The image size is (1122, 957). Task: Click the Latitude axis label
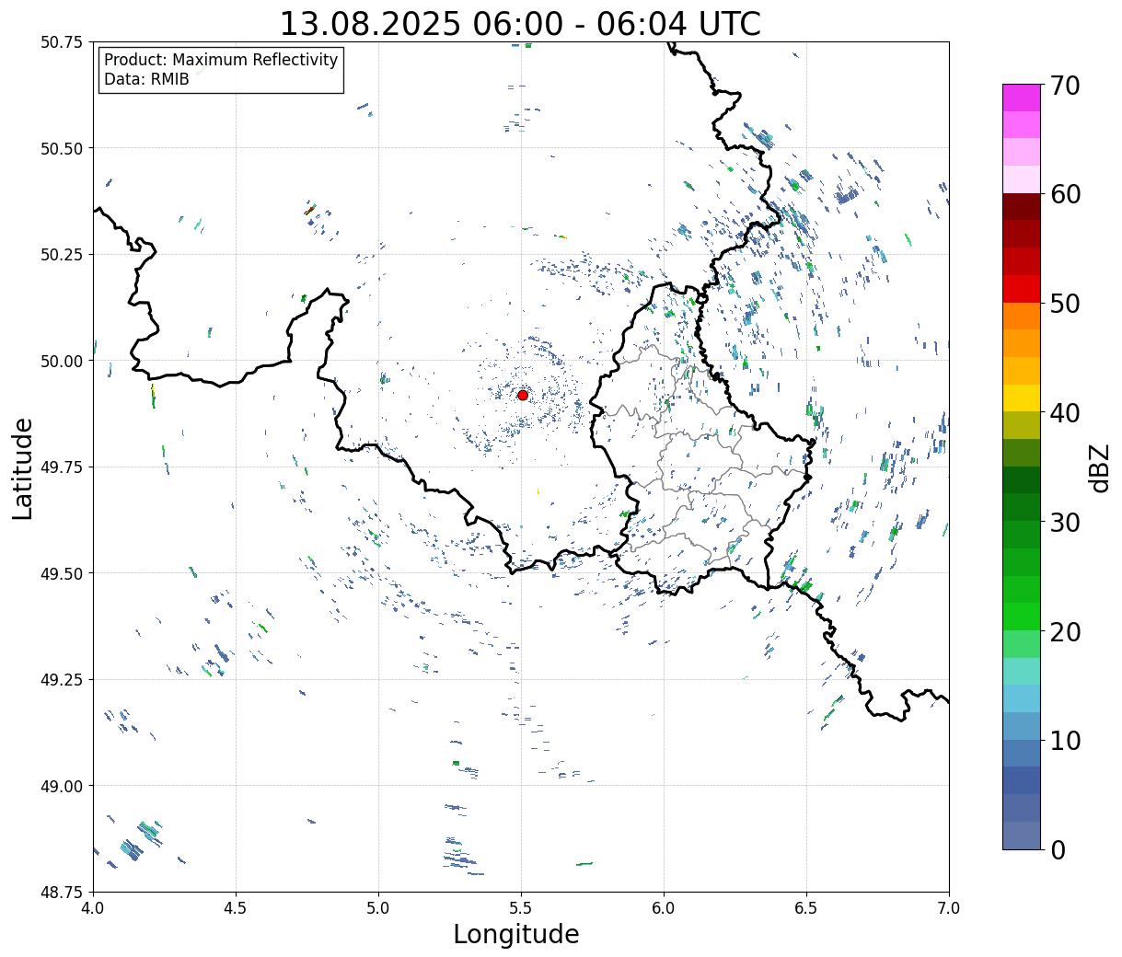point(23,467)
